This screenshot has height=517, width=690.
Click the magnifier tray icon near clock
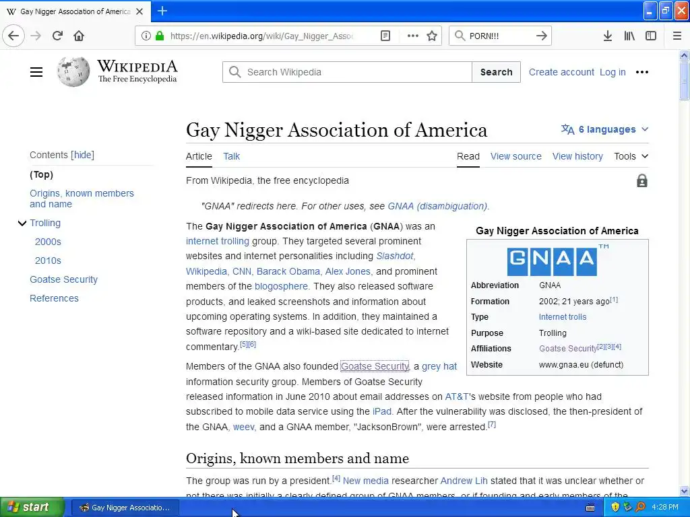640,507
